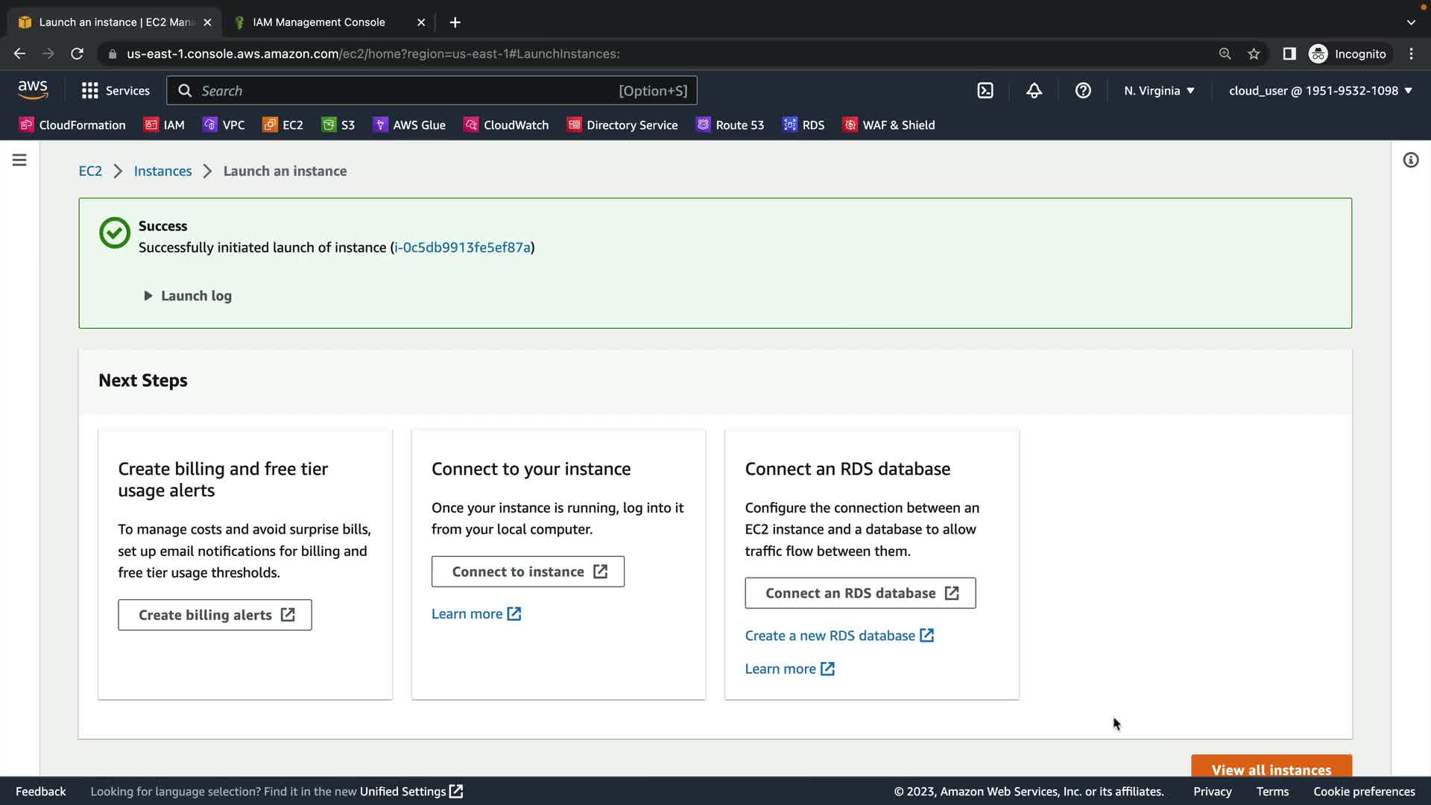Open the notifications bell icon

tap(1034, 91)
